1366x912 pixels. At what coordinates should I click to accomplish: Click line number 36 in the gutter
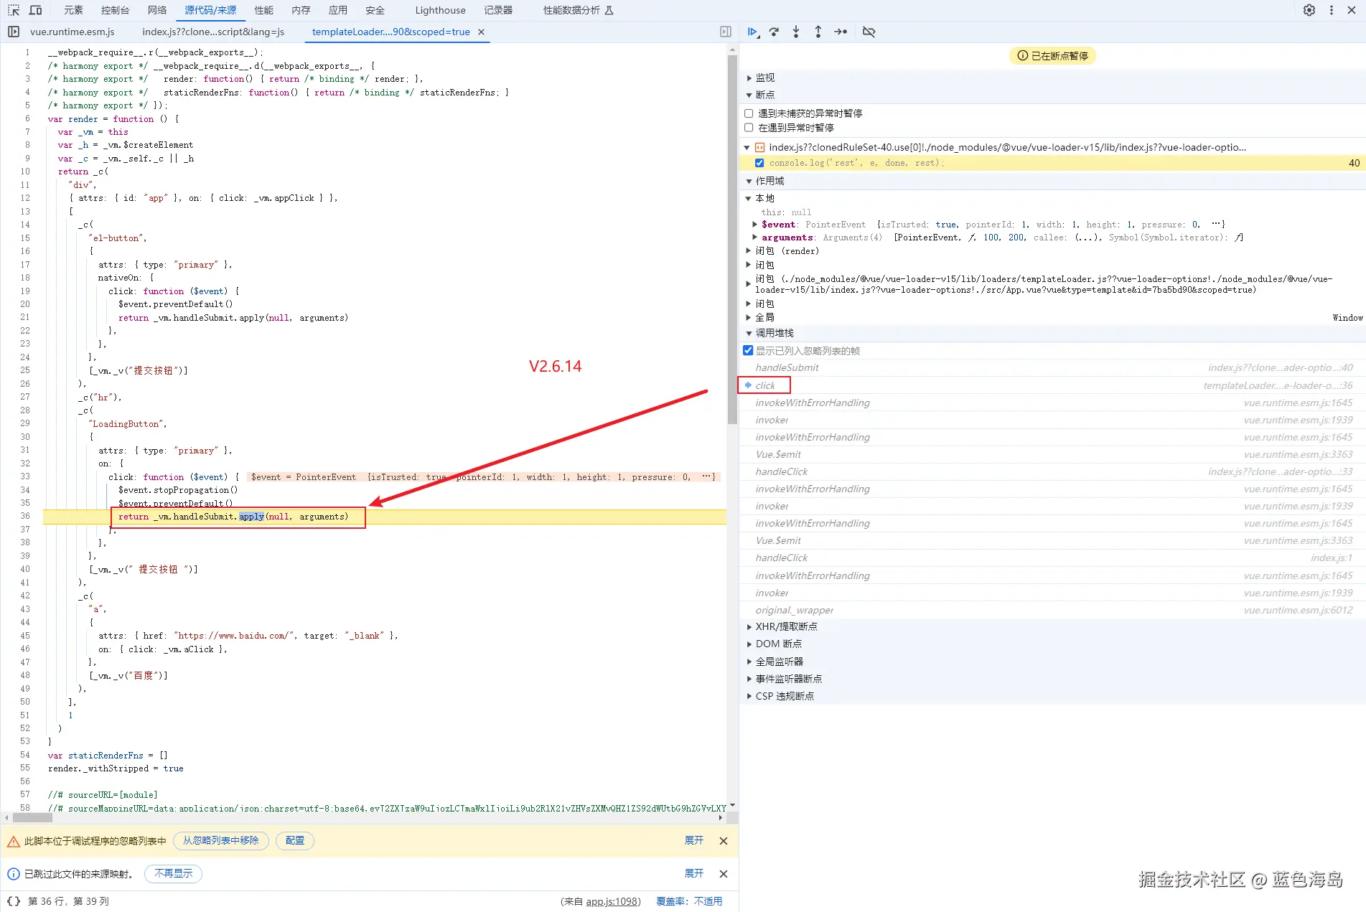click(x=25, y=517)
